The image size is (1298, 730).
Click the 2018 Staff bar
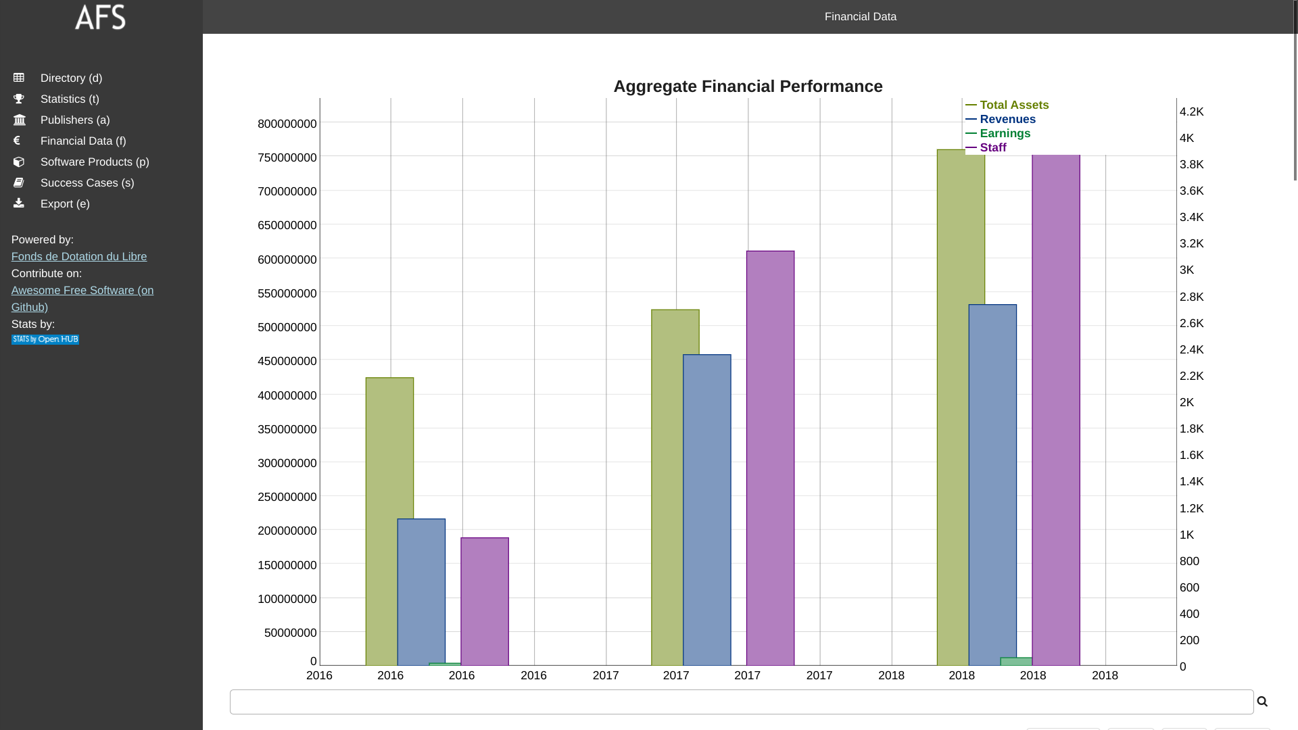1056,410
